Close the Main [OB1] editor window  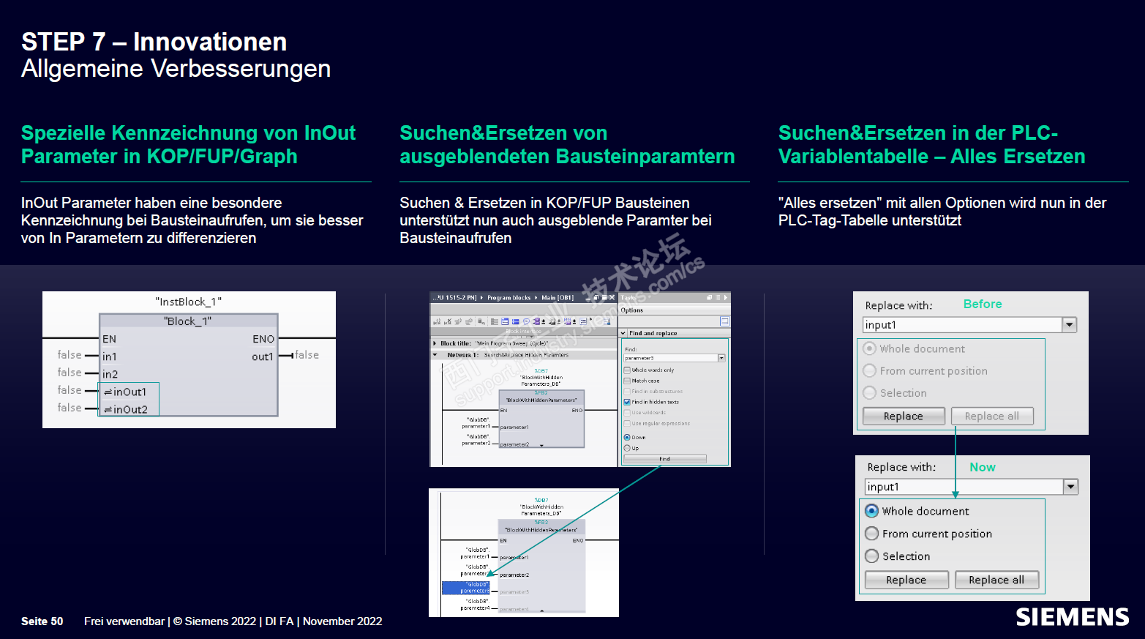612,298
